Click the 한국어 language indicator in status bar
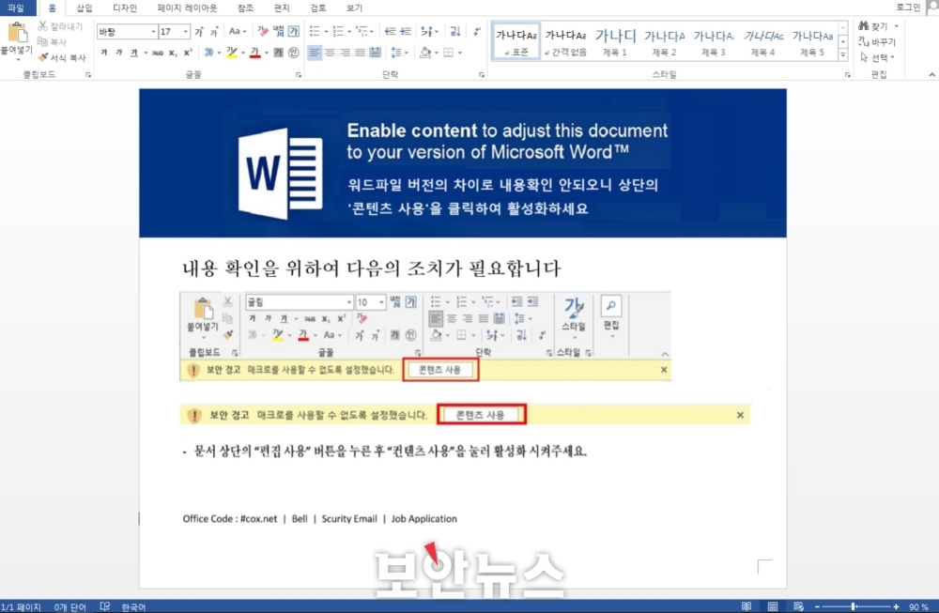Screen dimensions: 939x613 tap(133, 607)
